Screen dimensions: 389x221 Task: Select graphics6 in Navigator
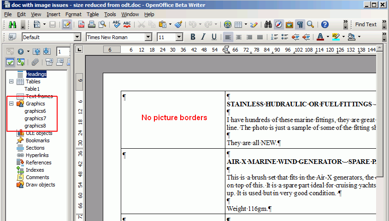(x=35, y=111)
